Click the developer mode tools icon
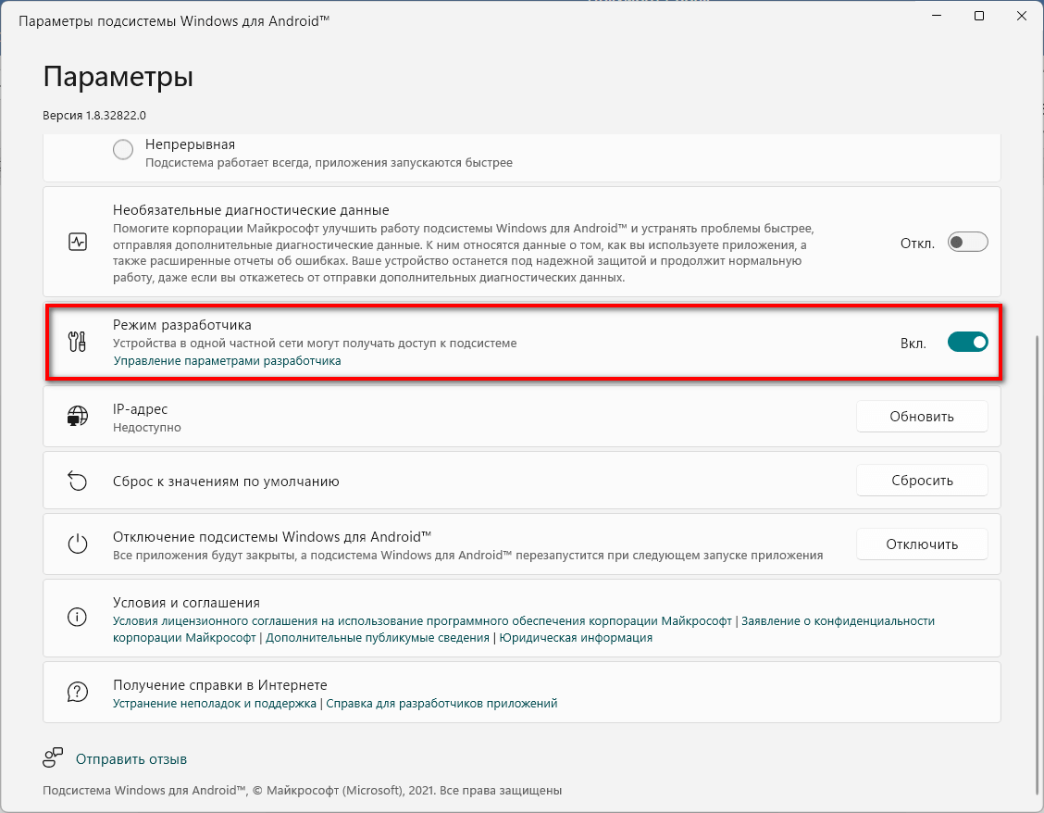 point(78,342)
